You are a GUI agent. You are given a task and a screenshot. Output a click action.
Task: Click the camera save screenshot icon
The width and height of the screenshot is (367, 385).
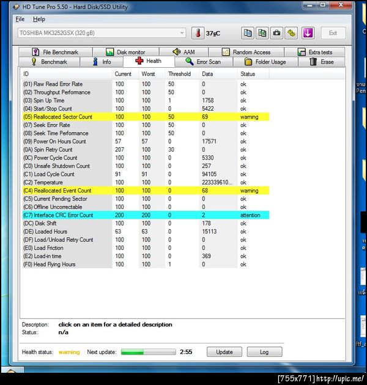tap(276, 33)
